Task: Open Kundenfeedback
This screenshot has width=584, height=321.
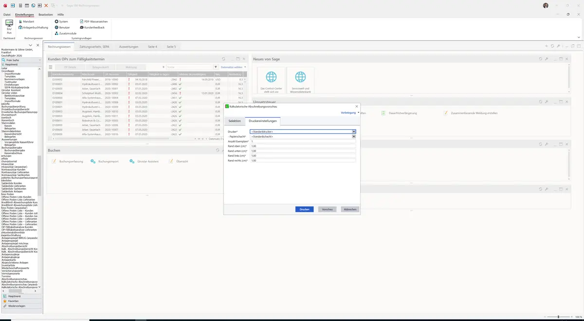Action: (92, 27)
